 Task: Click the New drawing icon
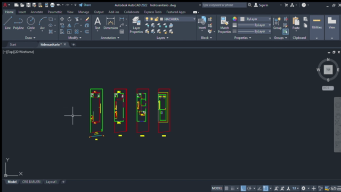(x=17, y=5)
